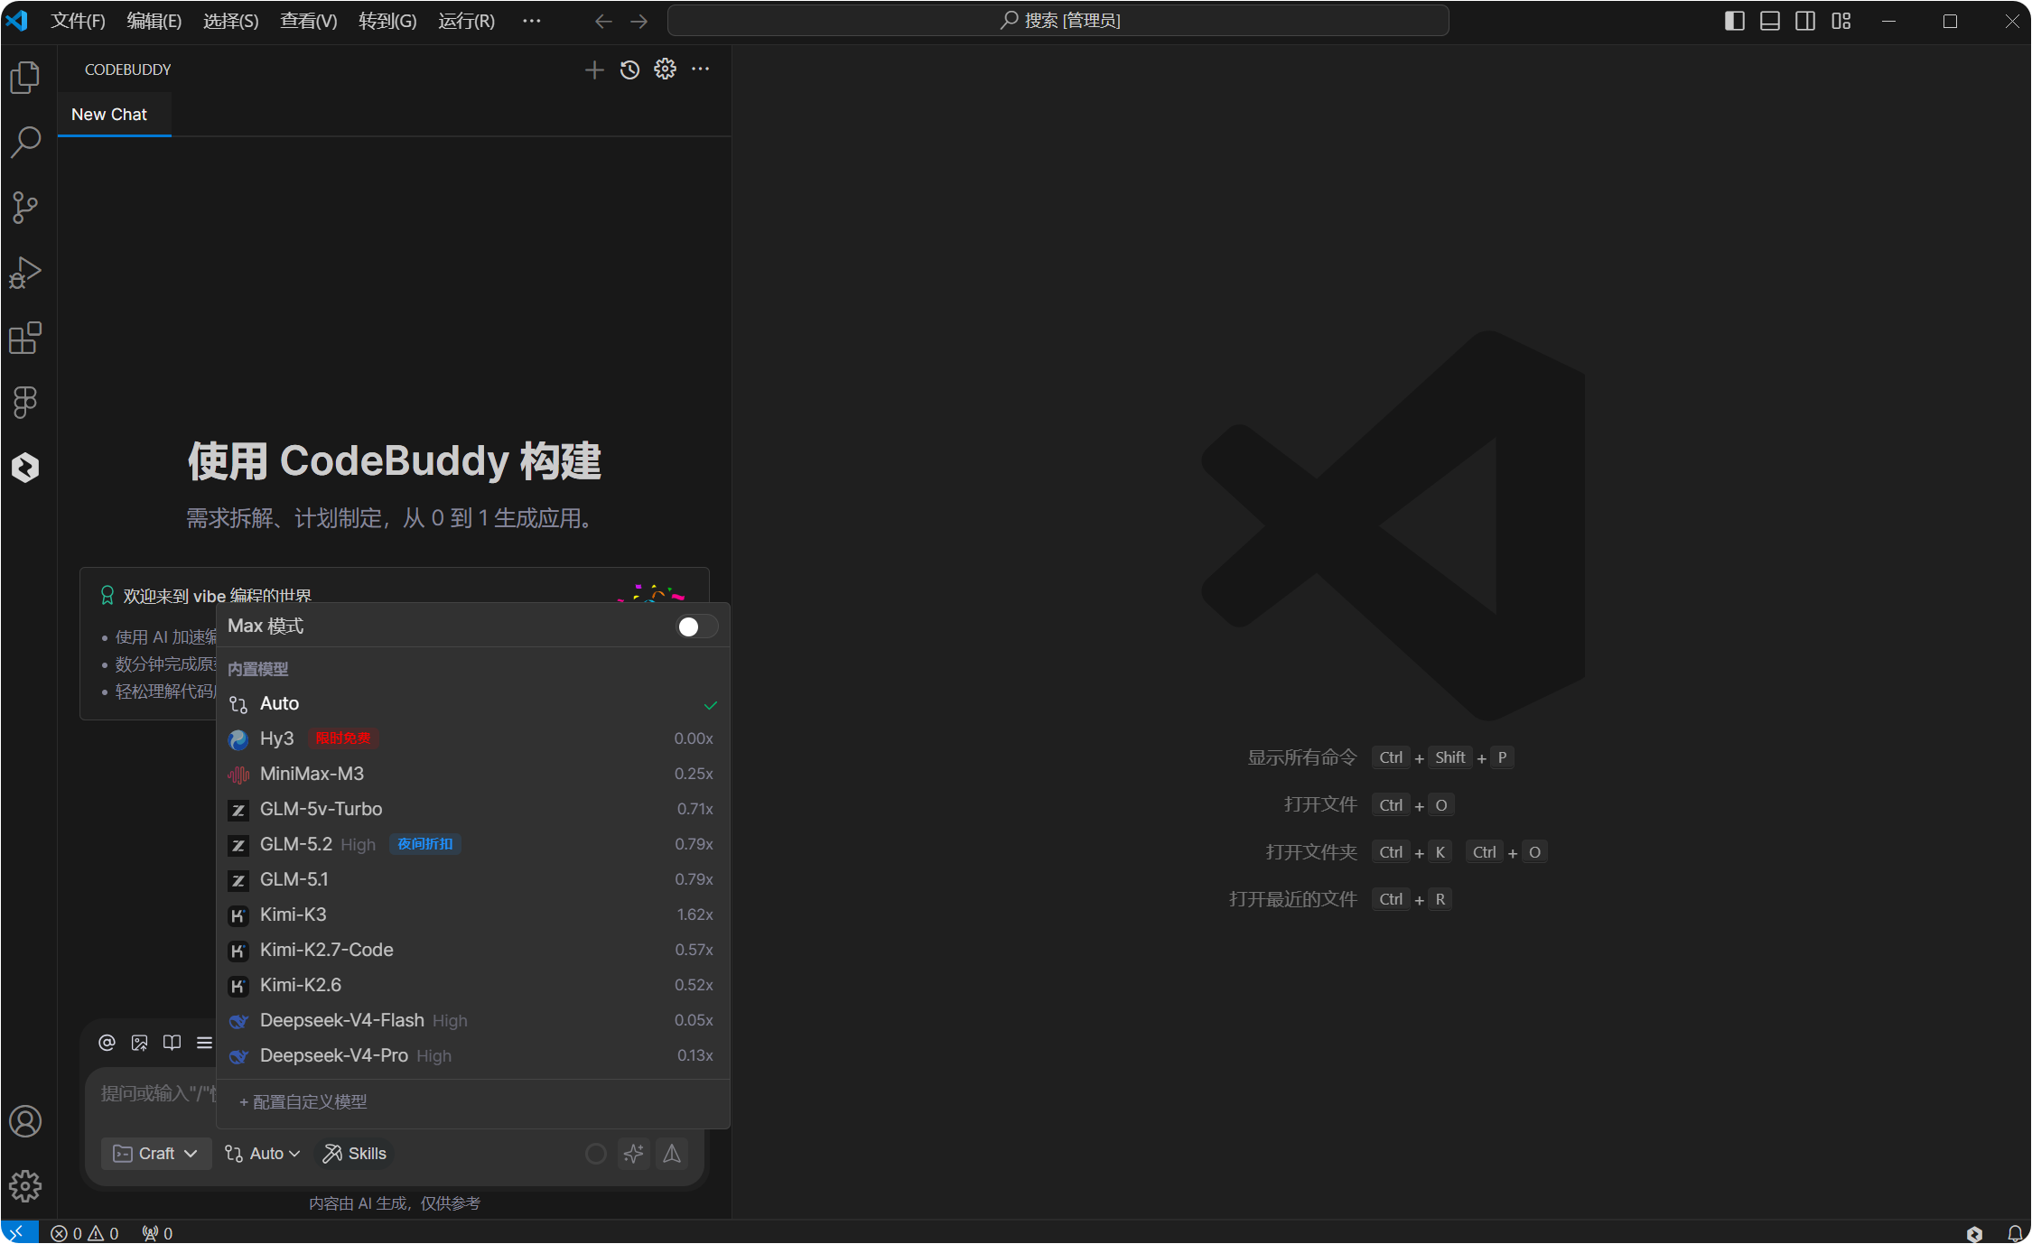Screen dimensions: 2032x1244
Task: Open Run and Debug view
Action: pyautogui.click(x=25, y=273)
